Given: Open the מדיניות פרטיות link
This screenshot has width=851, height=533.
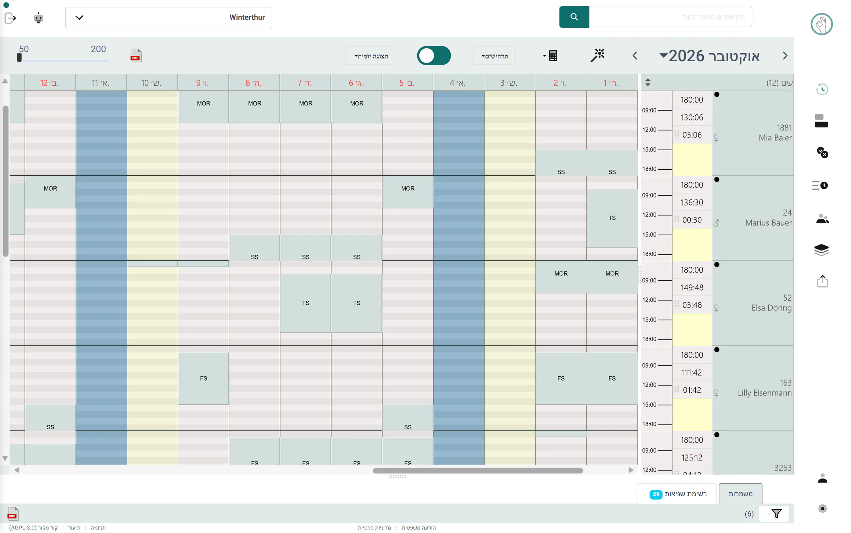Looking at the screenshot, I should pyautogui.click(x=374, y=528).
